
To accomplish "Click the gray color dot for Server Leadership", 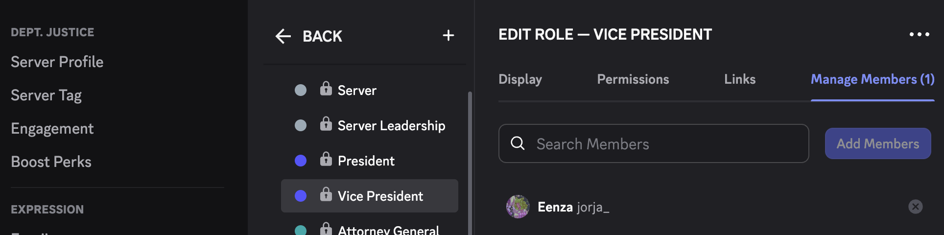I will click(x=301, y=125).
